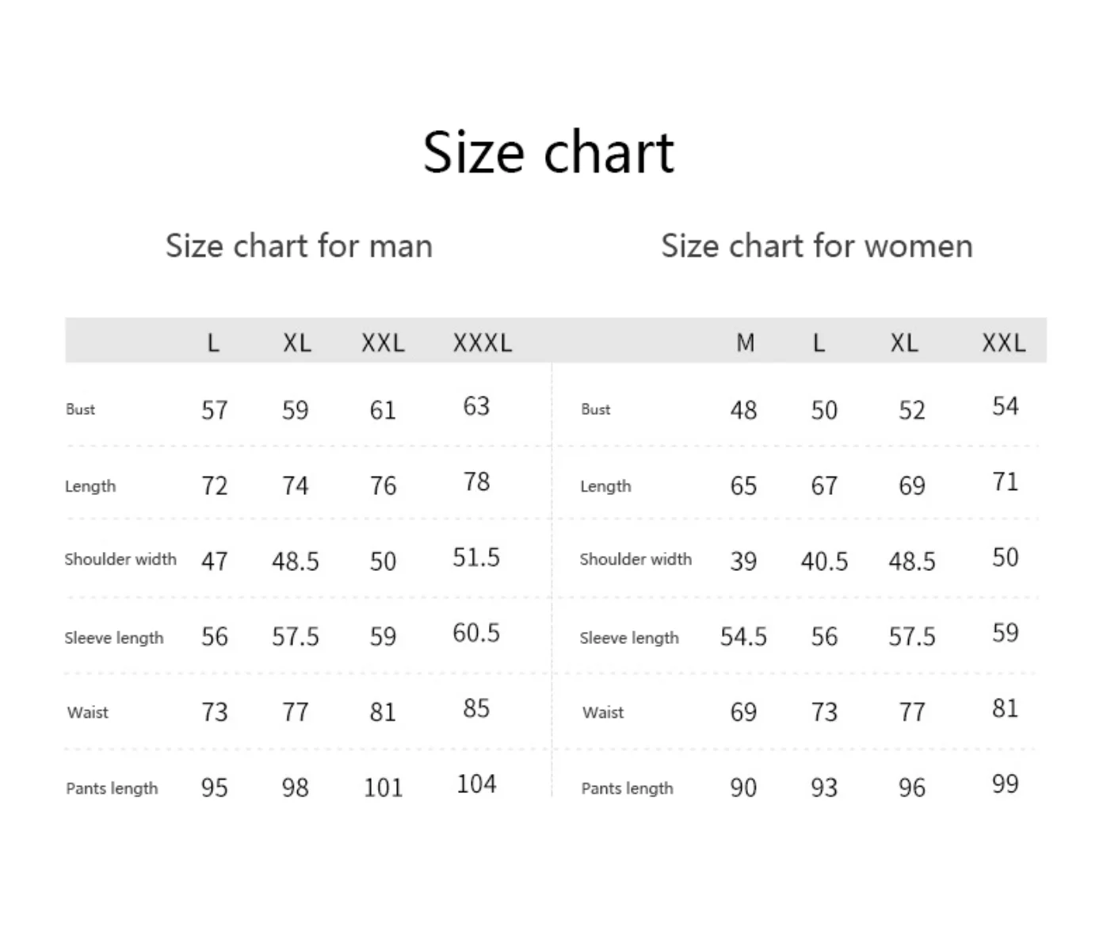Click women's M sleeve length value 54.5
The height and width of the screenshot is (935, 1107).
743,637
